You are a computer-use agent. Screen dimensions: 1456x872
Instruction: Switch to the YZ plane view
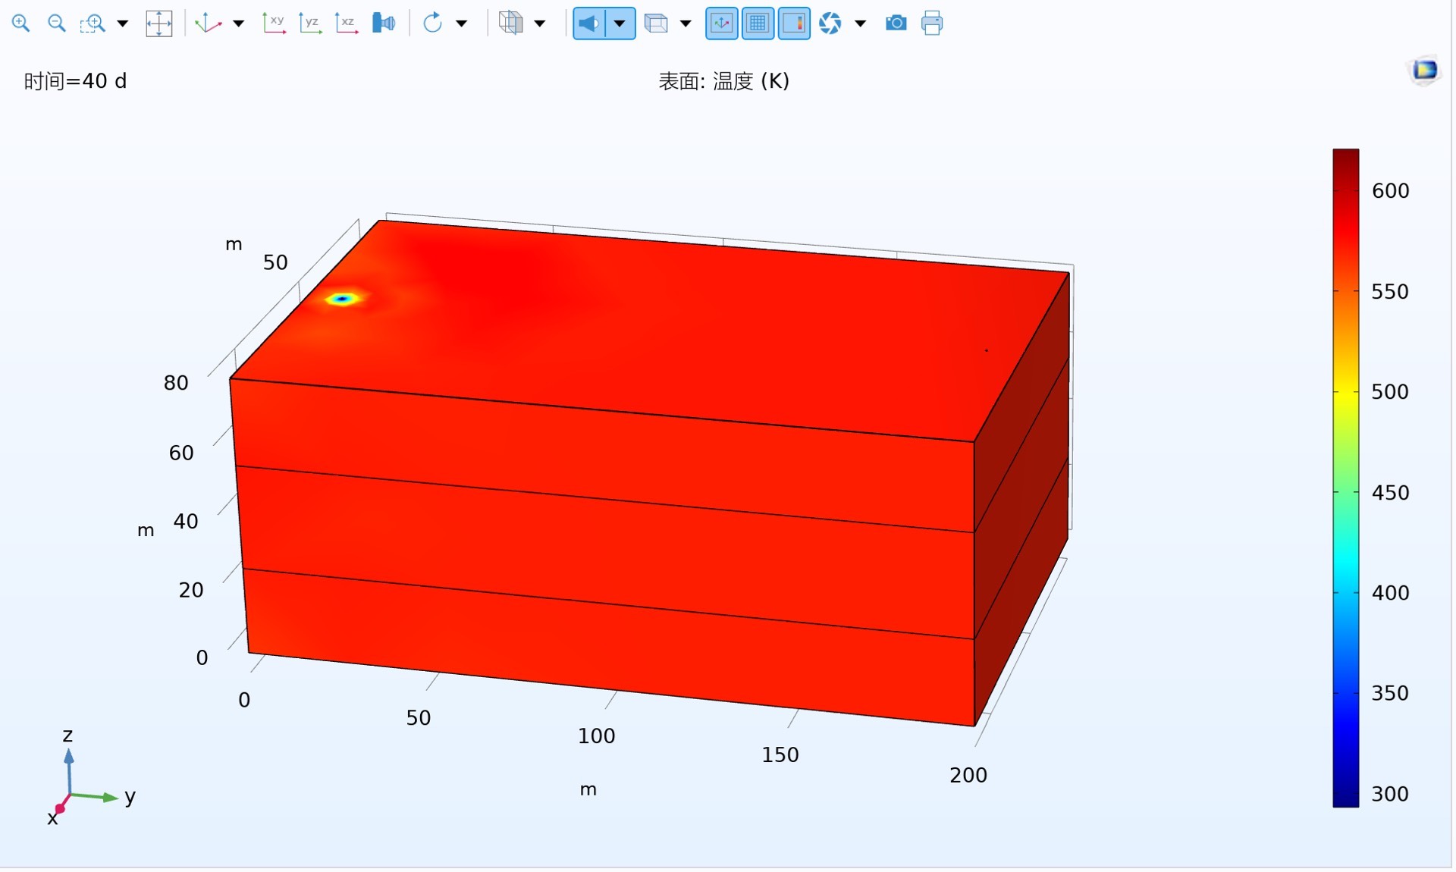(309, 23)
